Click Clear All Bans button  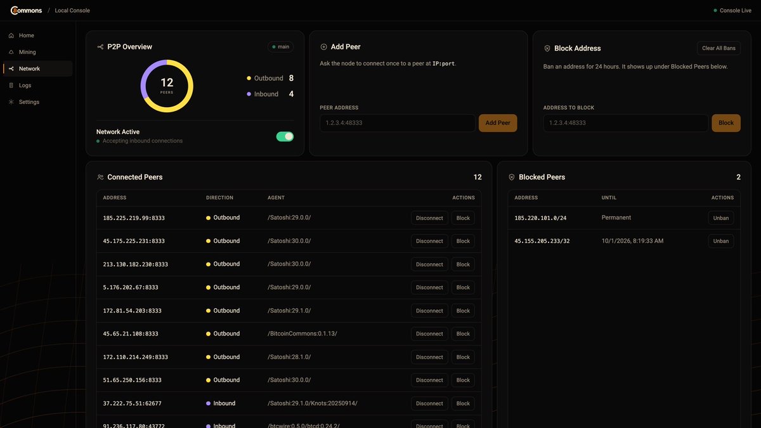pyautogui.click(x=719, y=48)
